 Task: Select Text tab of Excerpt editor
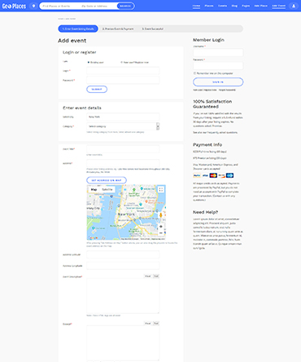click(x=156, y=324)
